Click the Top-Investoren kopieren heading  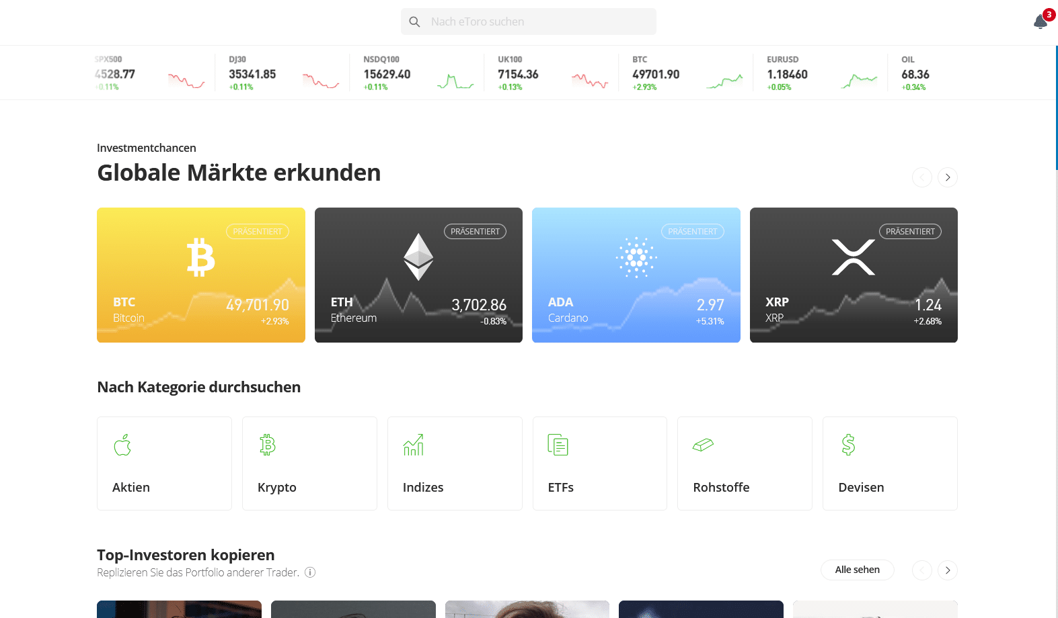click(x=186, y=555)
